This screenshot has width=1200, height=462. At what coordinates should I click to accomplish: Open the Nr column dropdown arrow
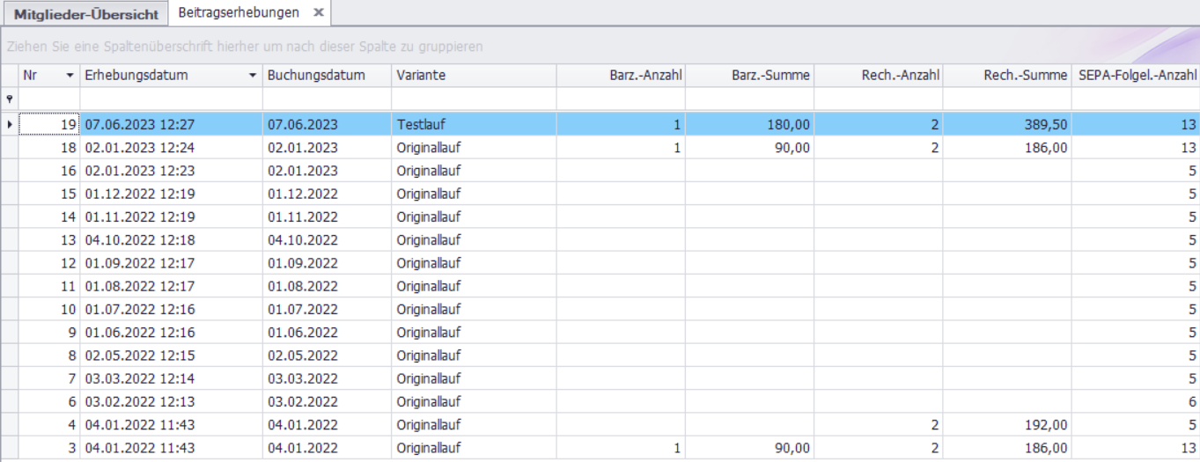click(x=70, y=76)
